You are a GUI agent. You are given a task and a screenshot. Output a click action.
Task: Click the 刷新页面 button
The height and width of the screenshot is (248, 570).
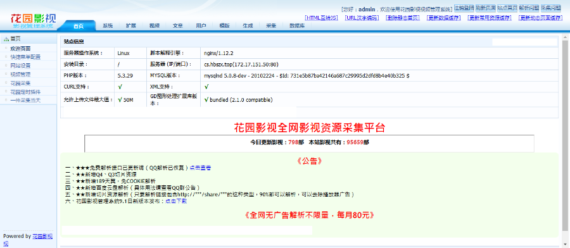[485, 8]
